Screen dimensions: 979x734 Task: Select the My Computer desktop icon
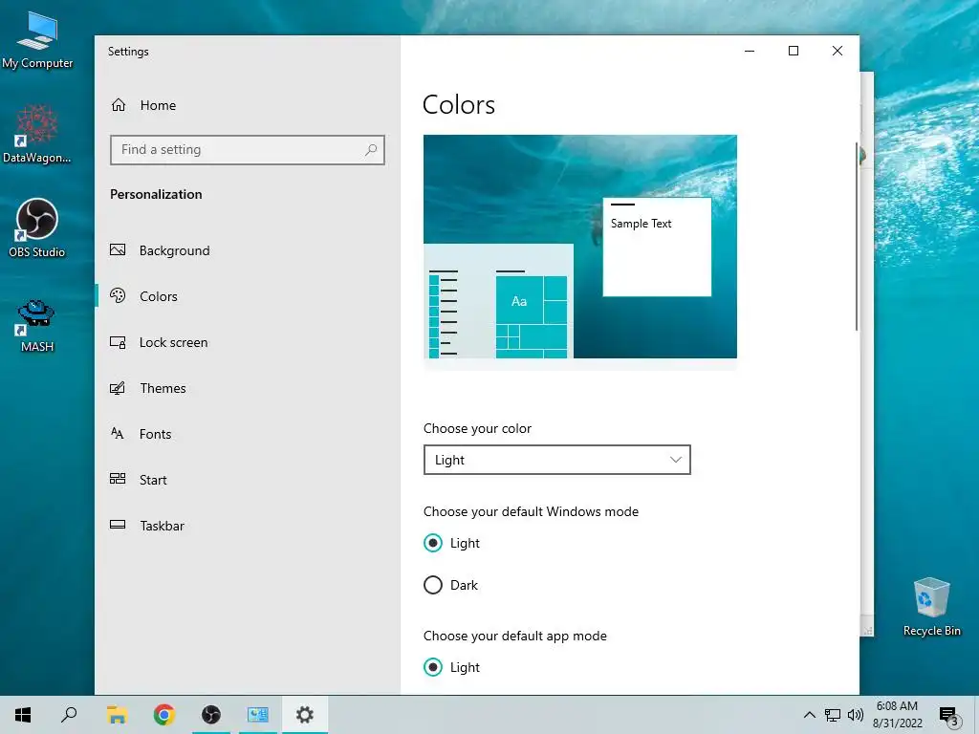pos(37,40)
